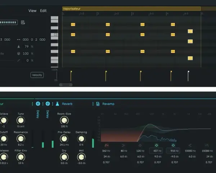Select the C3 piano key
Viewport: 216px width, 173px height.
(54, 35)
